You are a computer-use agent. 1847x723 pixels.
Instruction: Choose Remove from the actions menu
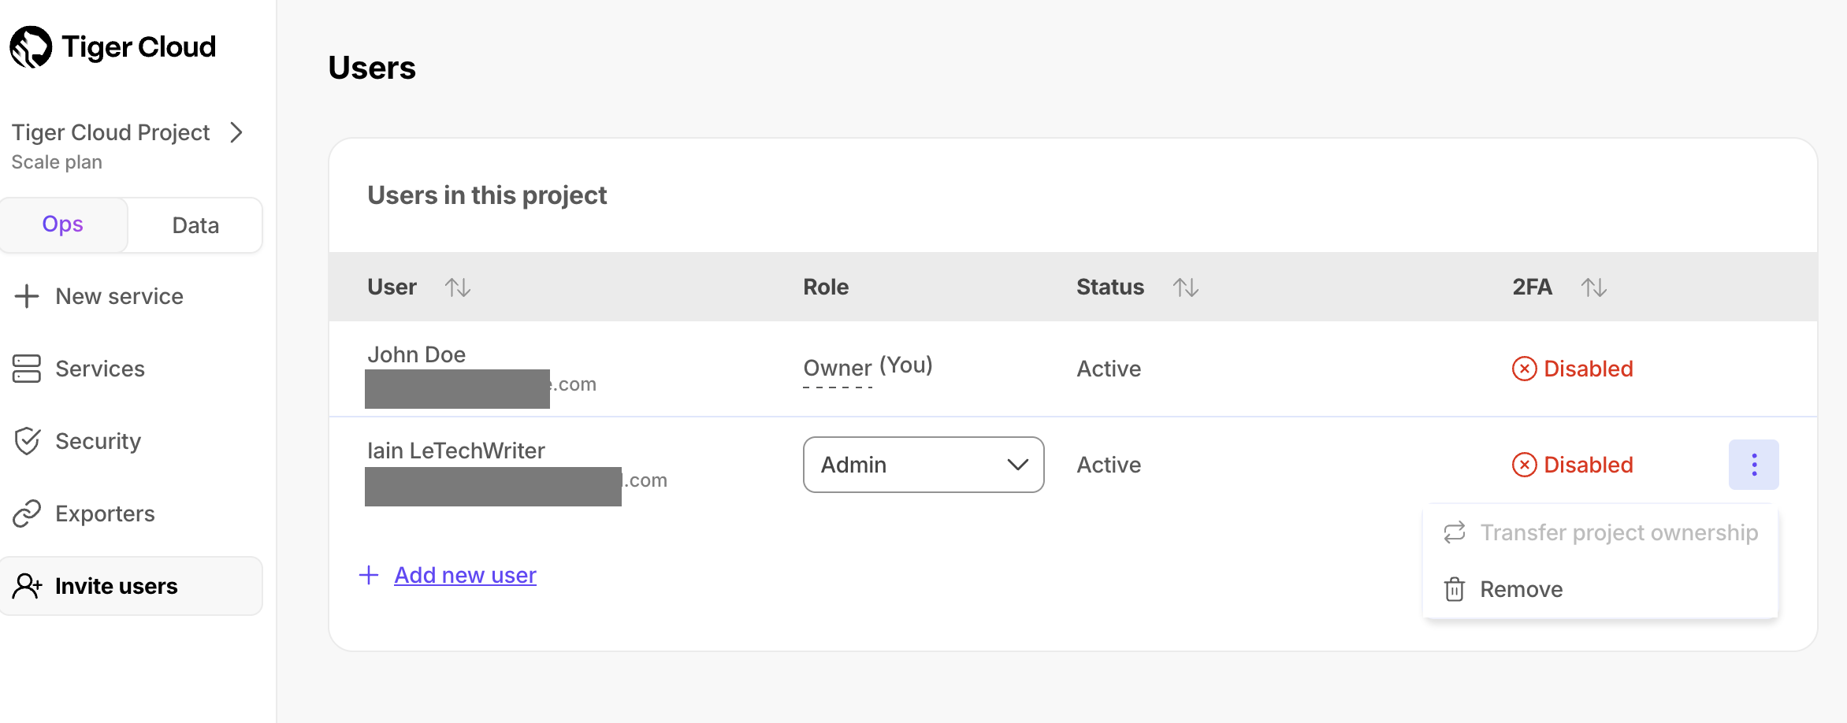point(1522,589)
